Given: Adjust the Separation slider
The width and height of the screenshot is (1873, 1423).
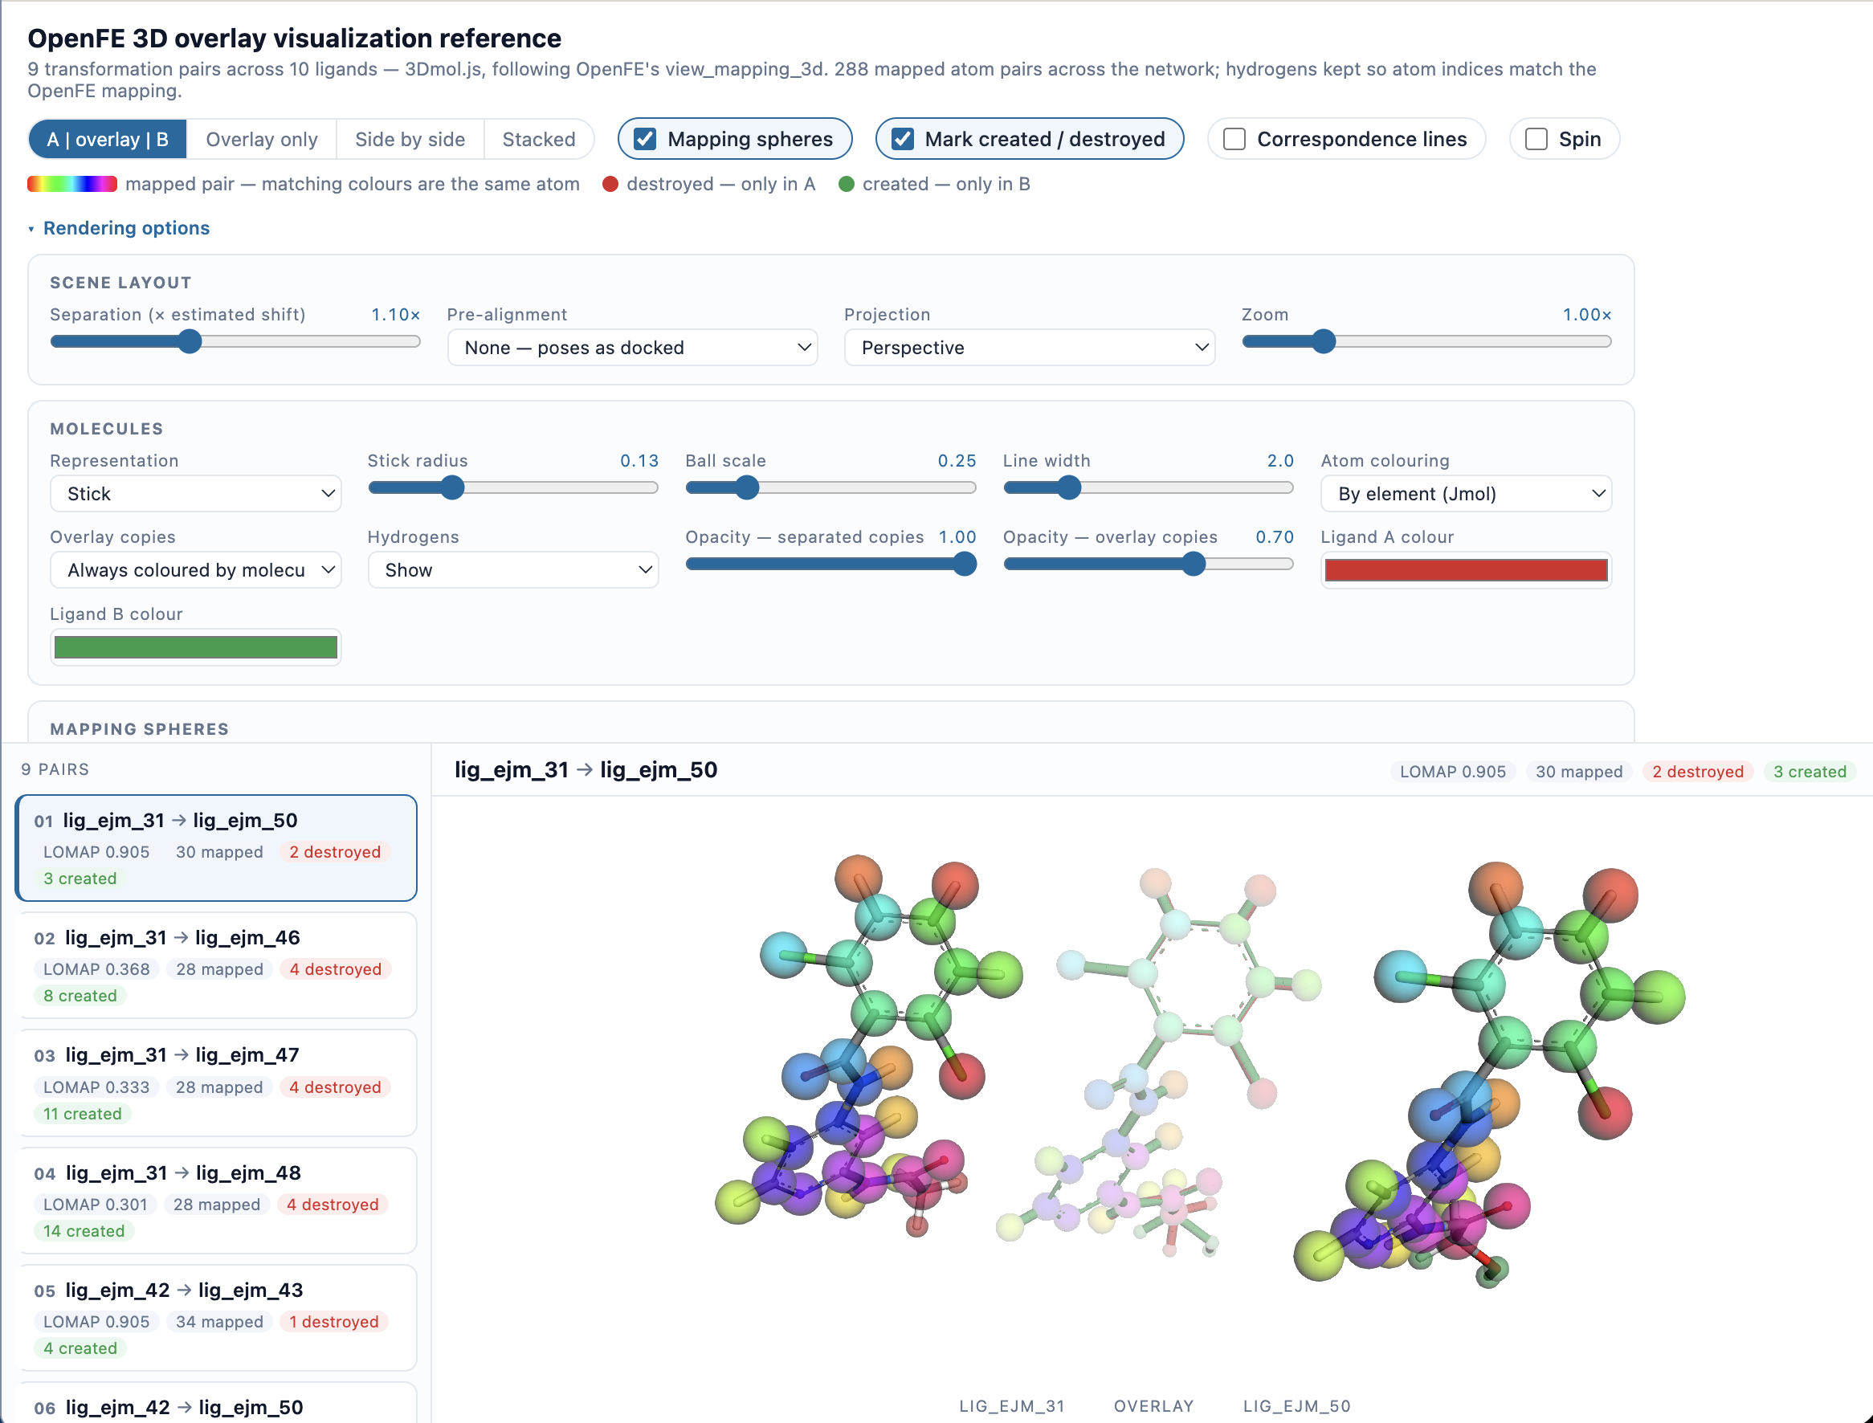Looking at the screenshot, I should [x=235, y=341].
